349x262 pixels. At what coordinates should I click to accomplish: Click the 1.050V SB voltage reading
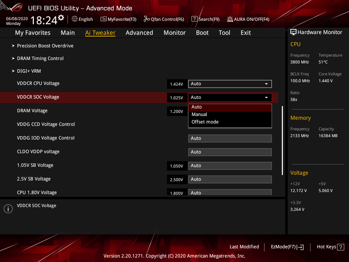pyautogui.click(x=177, y=166)
